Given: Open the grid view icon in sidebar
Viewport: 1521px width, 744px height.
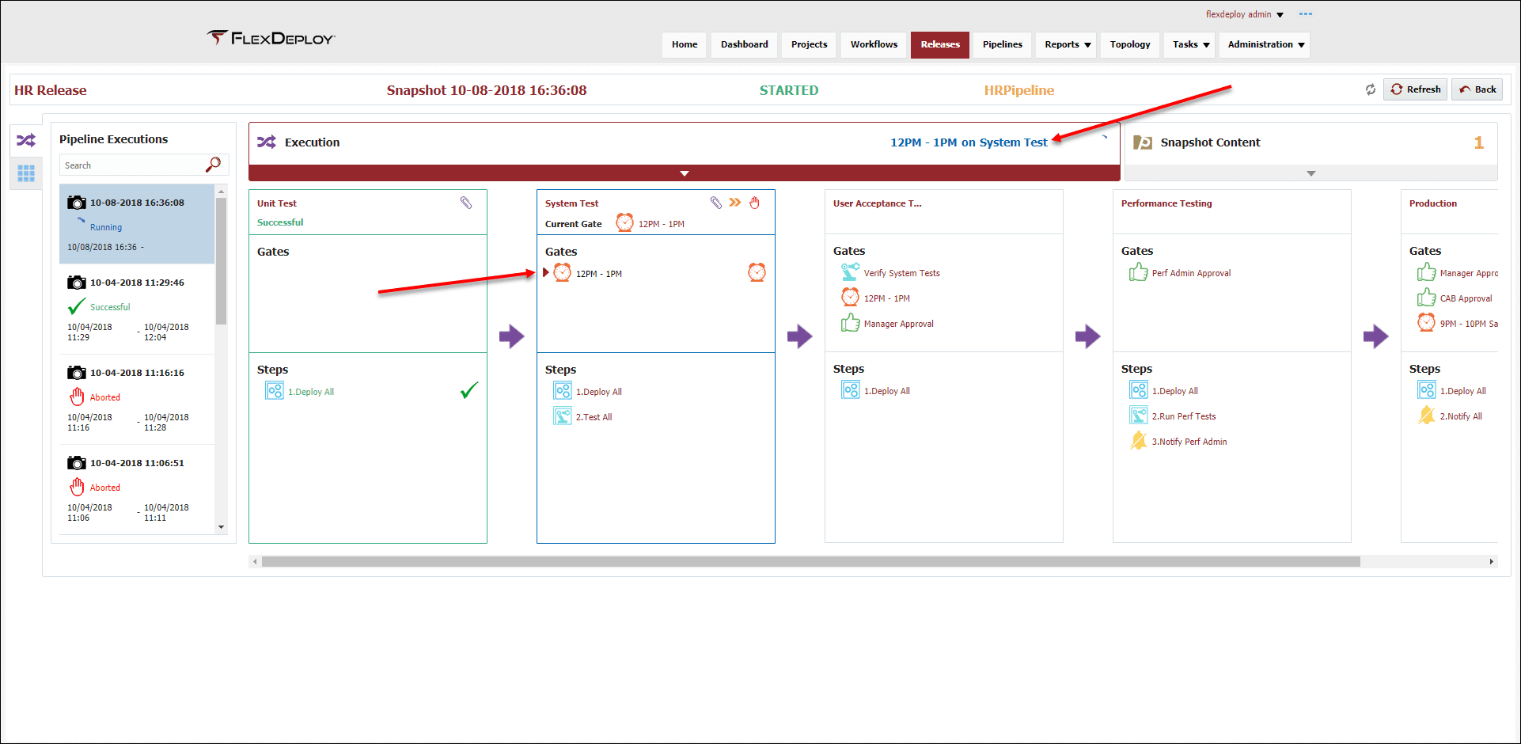Looking at the screenshot, I should click(26, 173).
